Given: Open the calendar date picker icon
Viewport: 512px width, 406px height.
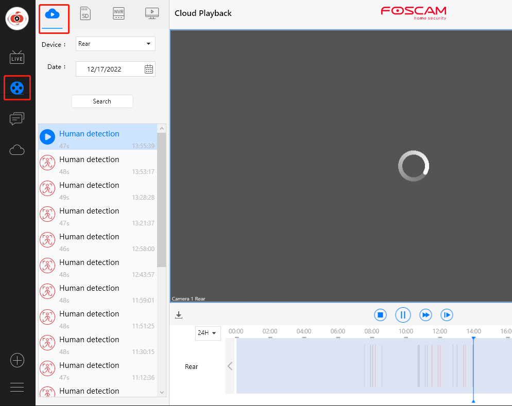Looking at the screenshot, I should pyautogui.click(x=148, y=69).
